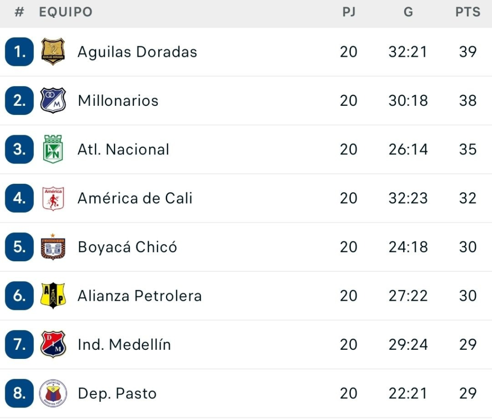Select the Dep. Pasto round crest
Viewport: 492px width, 420px height.
(x=53, y=394)
